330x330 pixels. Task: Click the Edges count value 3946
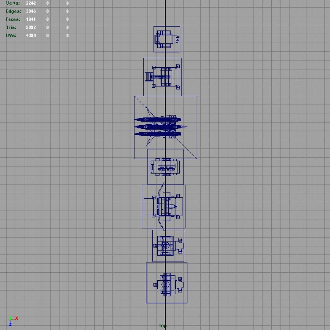tap(31, 11)
